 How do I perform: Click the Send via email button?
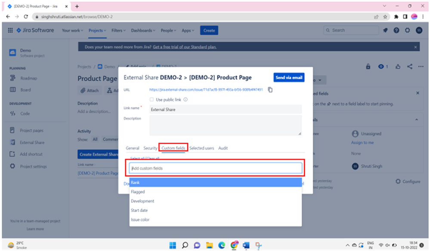(289, 78)
